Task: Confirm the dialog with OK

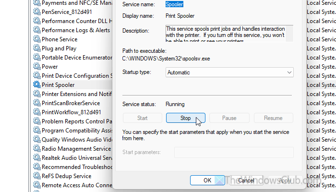Action: pyautogui.click(x=207, y=180)
